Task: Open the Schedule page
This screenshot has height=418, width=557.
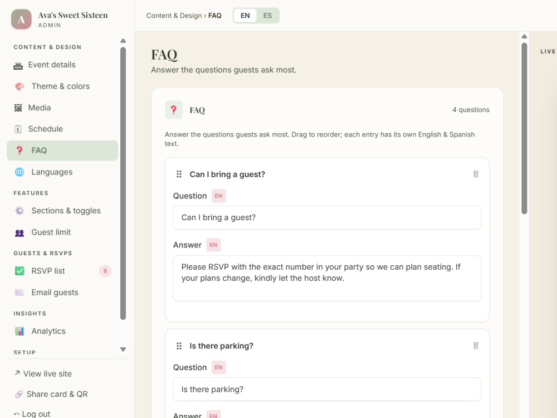Action: [62, 129]
